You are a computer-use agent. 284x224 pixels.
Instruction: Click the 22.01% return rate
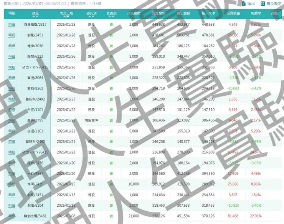point(256,216)
